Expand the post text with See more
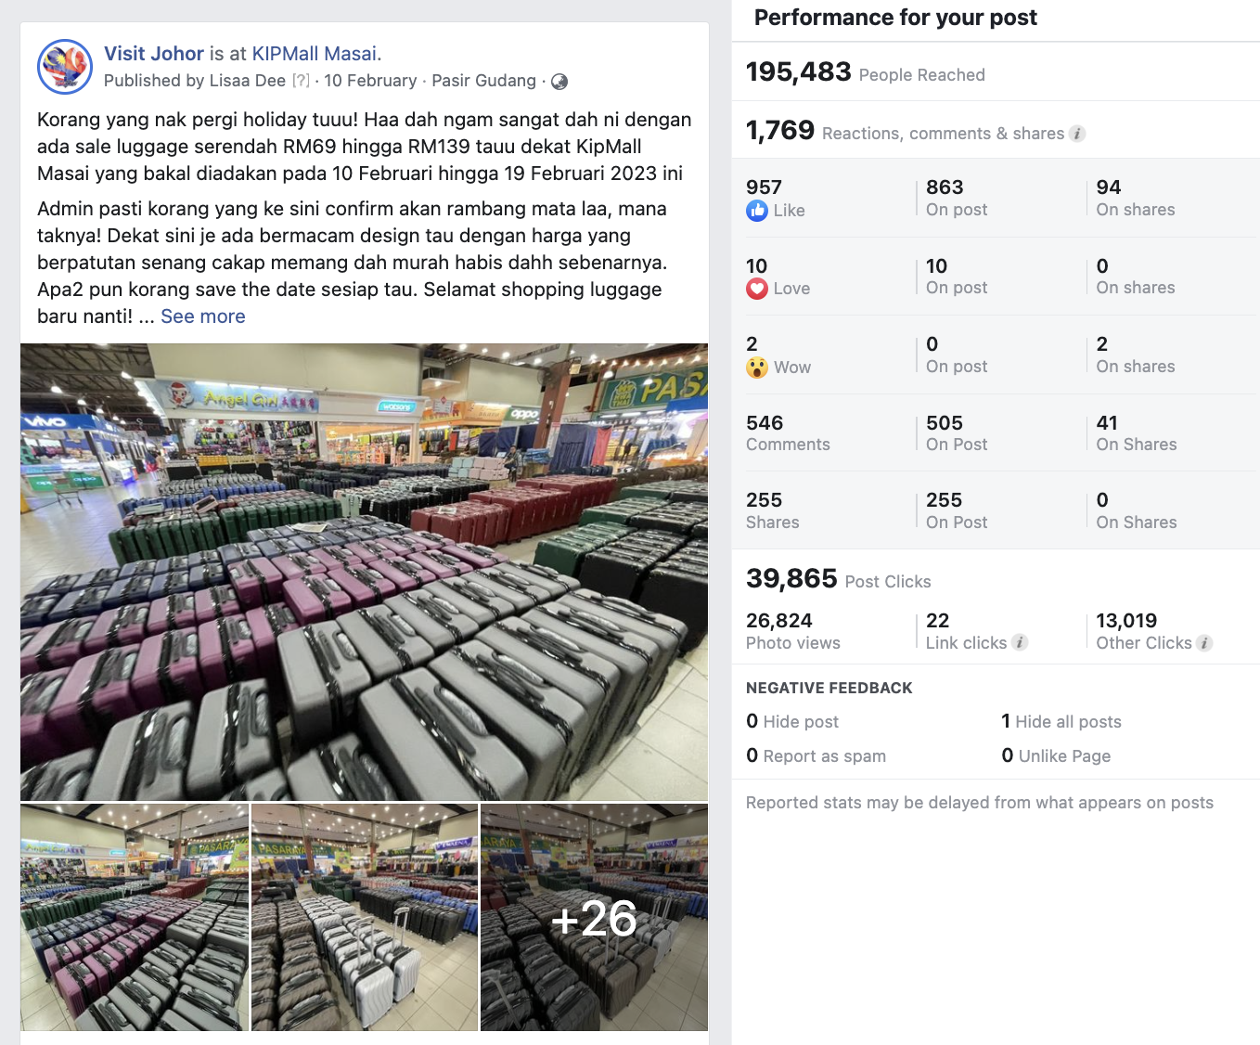This screenshot has height=1045, width=1260. (203, 316)
